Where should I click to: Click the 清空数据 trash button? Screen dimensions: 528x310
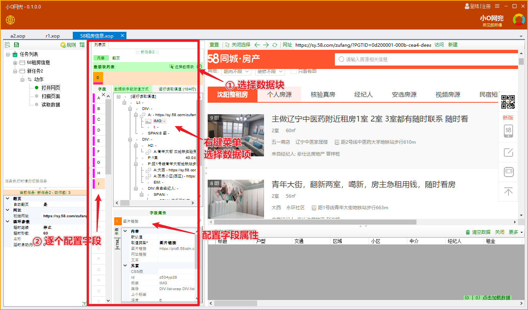point(478,232)
